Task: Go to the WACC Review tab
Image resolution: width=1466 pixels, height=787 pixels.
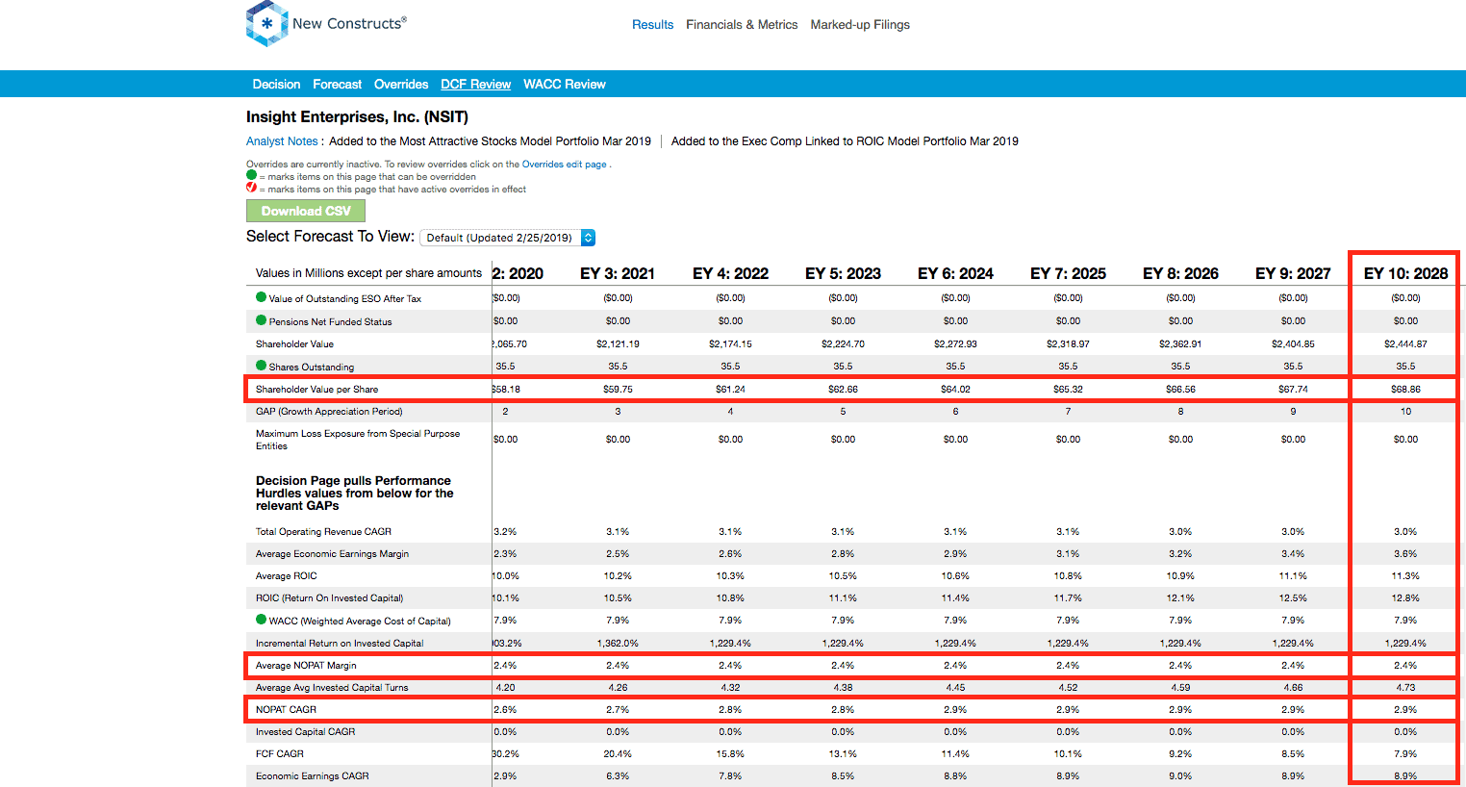Action: (x=565, y=85)
